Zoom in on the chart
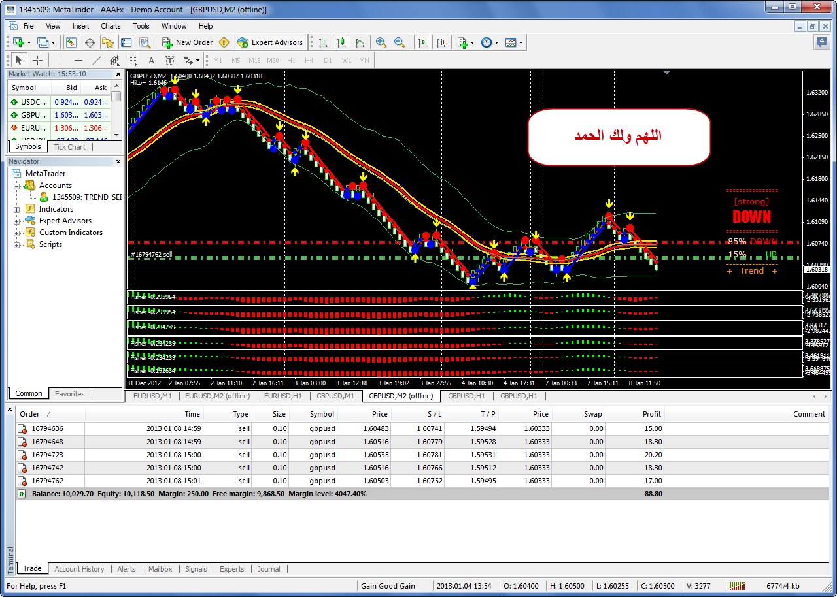Viewport: 837px width, 597px height. (381, 42)
